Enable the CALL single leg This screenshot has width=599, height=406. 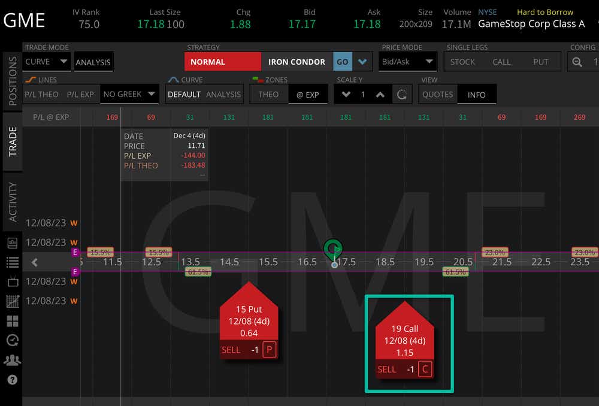point(502,61)
